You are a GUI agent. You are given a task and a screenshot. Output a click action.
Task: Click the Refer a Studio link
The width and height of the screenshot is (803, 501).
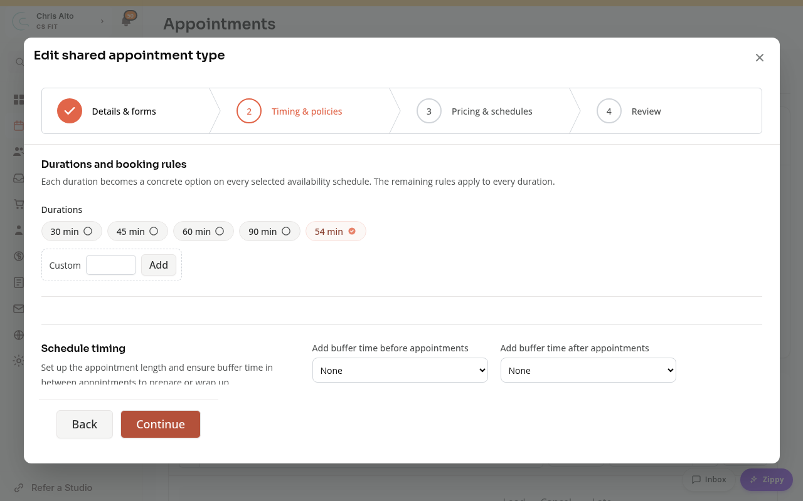53,487
